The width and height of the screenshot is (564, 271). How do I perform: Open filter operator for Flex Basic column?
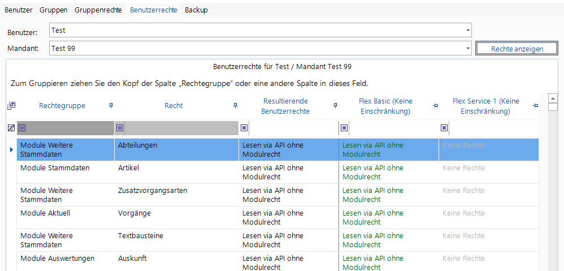tap(344, 128)
